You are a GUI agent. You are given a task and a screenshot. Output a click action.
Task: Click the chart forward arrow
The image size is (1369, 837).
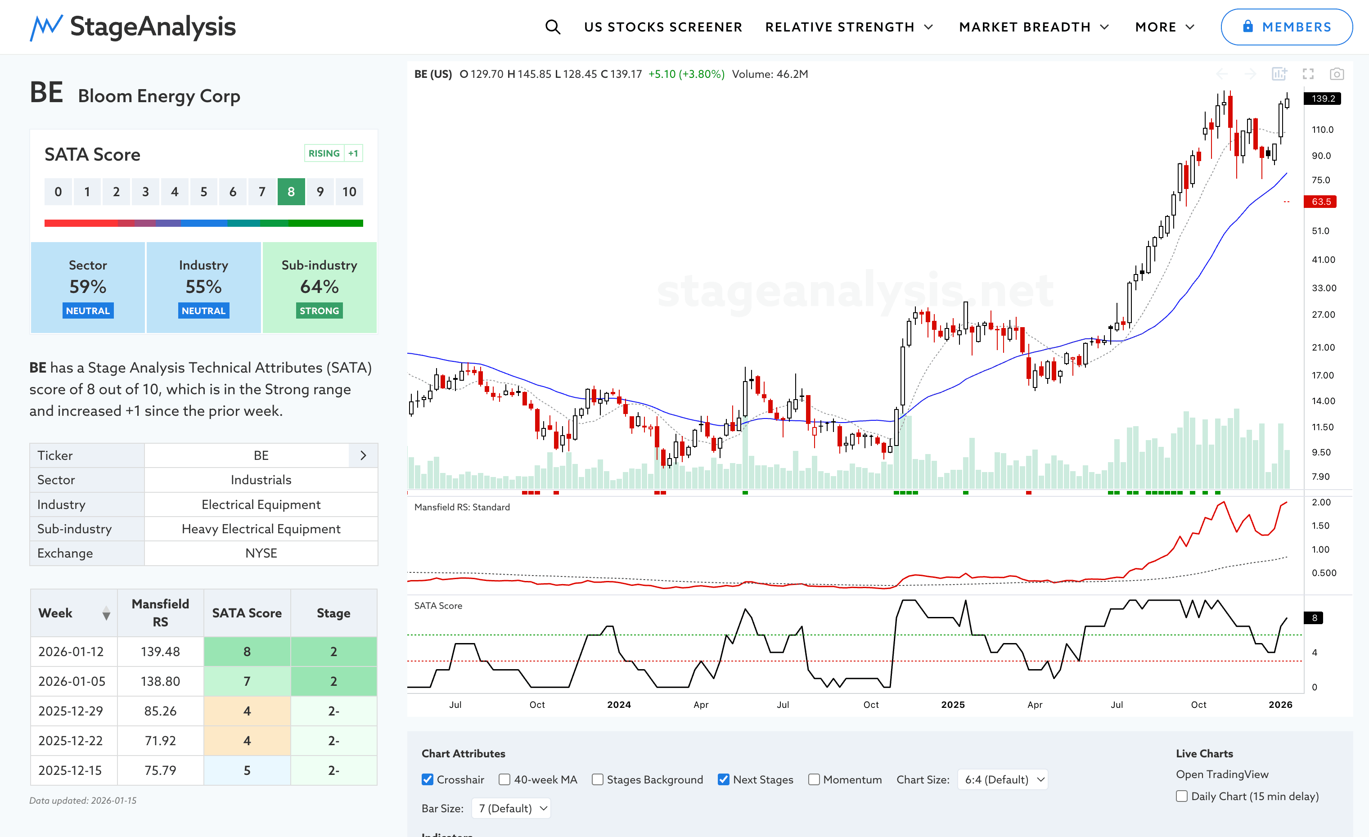[x=1250, y=74]
